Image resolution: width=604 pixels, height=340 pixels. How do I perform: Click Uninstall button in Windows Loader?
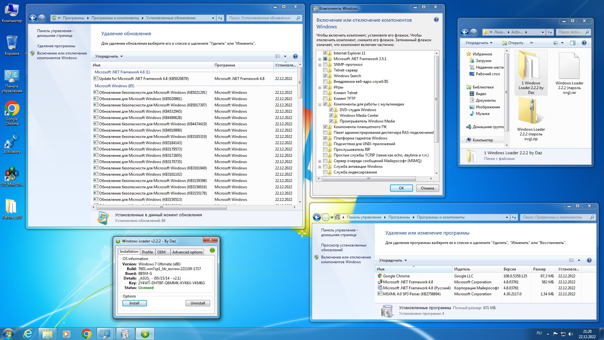tap(198, 303)
